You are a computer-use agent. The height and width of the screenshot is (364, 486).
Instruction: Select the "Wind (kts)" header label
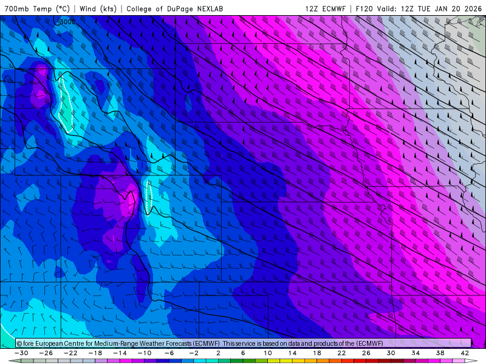tap(98, 8)
